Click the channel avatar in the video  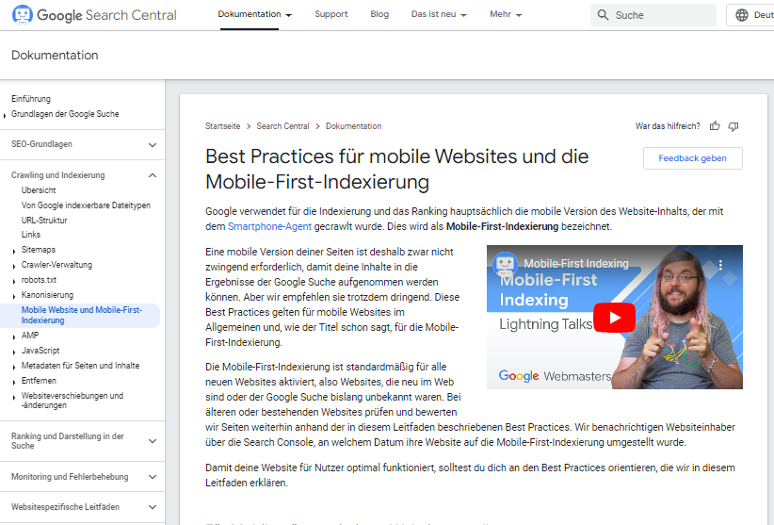(505, 263)
